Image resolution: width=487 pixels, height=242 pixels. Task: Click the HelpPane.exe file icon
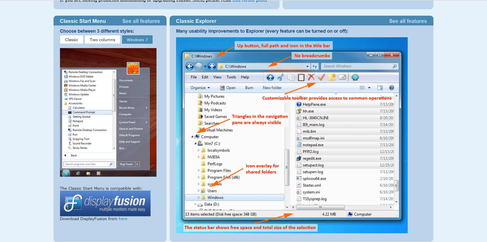click(299, 104)
